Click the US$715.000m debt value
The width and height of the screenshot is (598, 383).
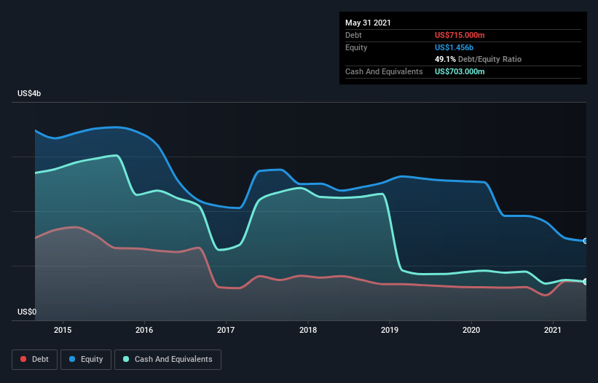[x=460, y=35]
